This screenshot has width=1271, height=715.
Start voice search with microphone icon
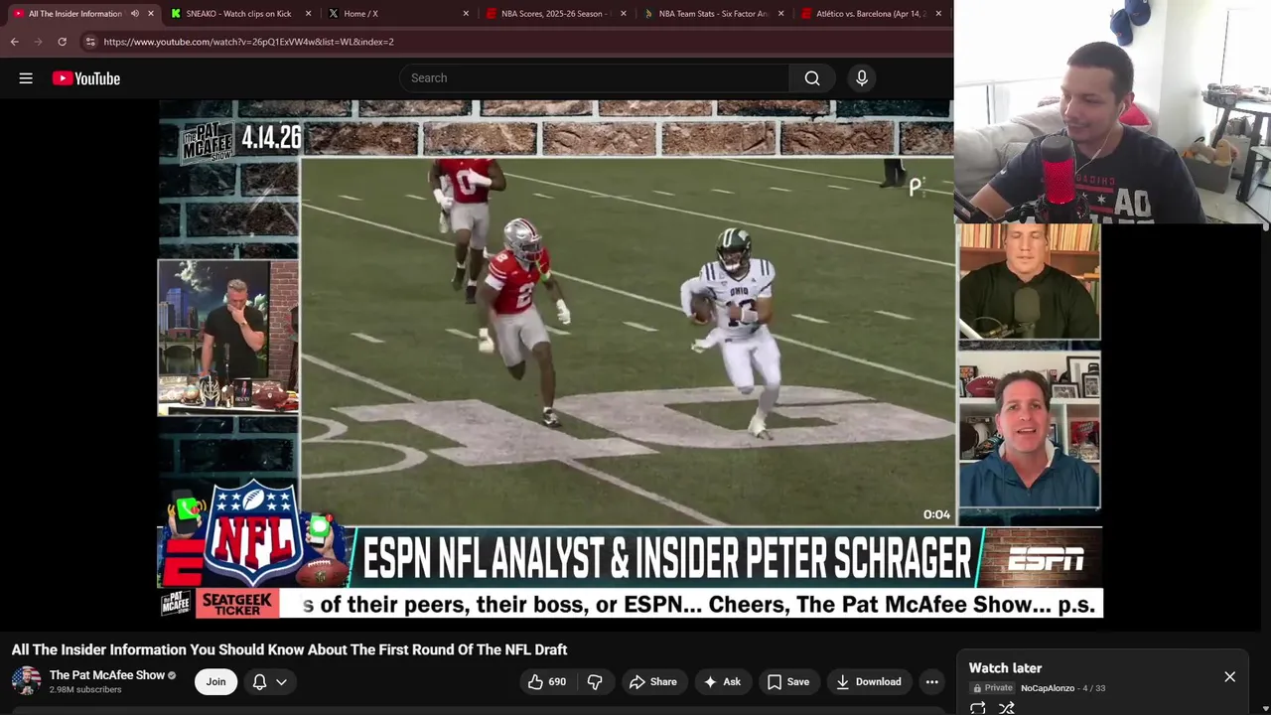(x=862, y=78)
